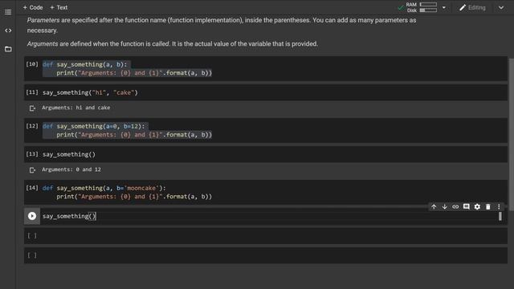Add a comment to the selected cell

[466, 207]
